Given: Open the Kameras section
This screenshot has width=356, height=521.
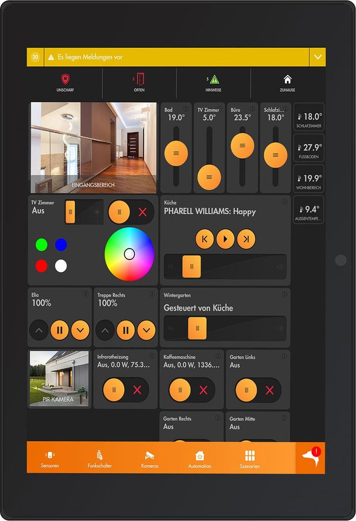Looking at the screenshot, I should [150, 459].
